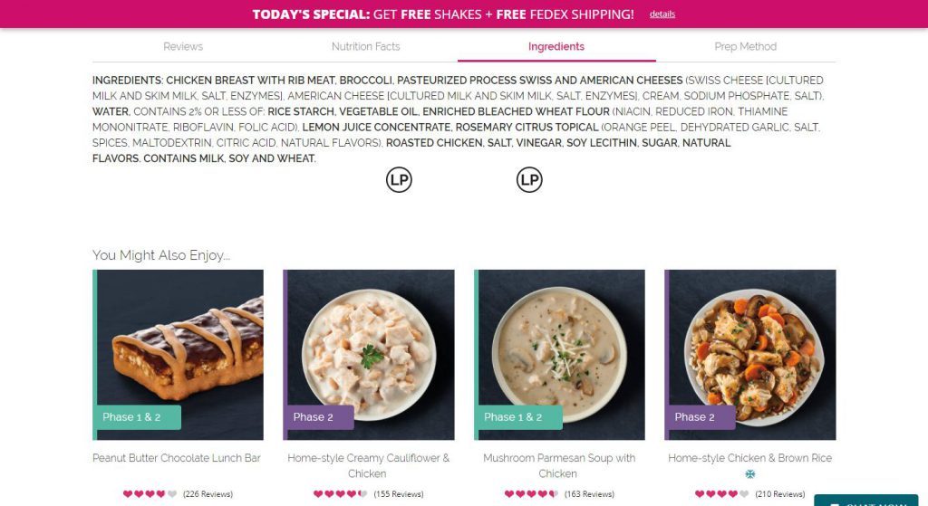Select the Ingredients tab
Screen dimensions: 928x506
[556, 46]
